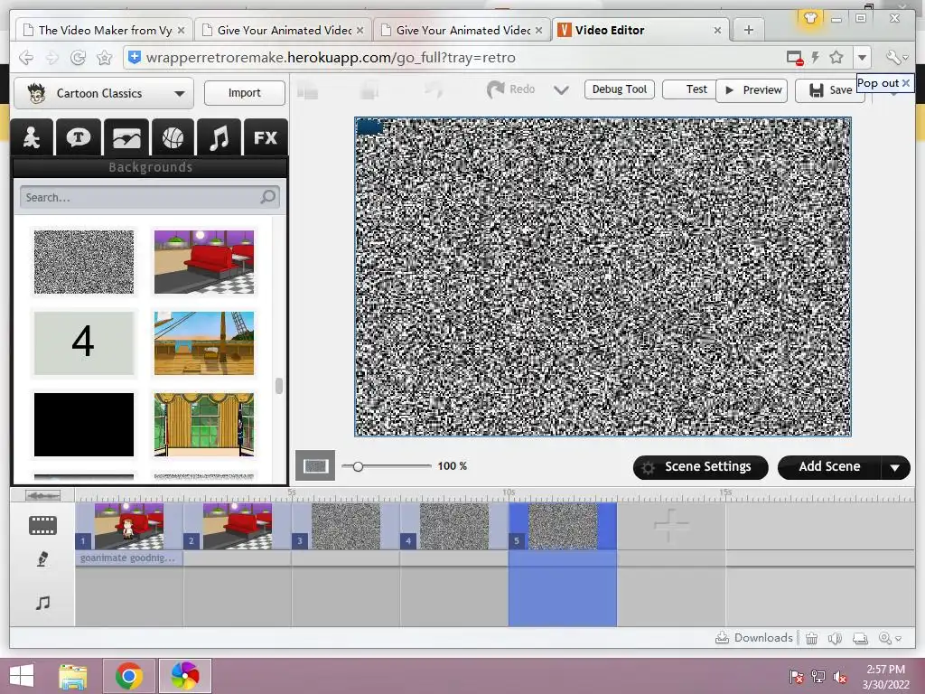
Task: Click the search magnifier icon in Backgrounds
Action: 267,196
